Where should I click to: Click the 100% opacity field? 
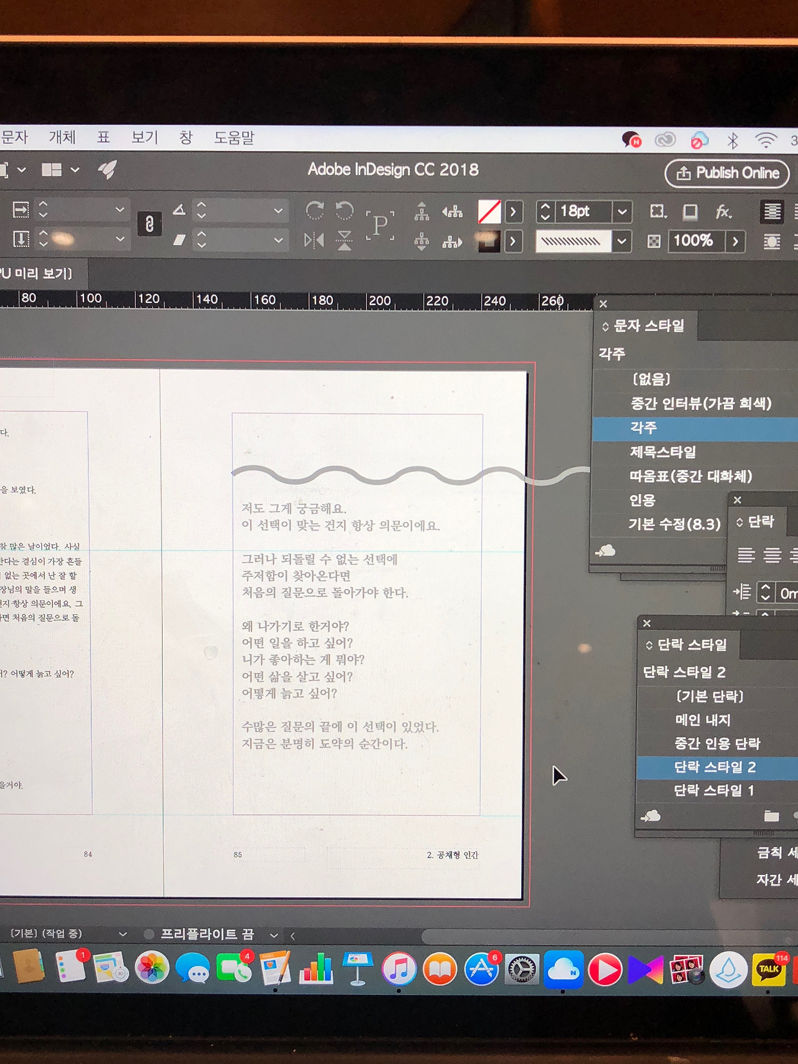(696, 241)
